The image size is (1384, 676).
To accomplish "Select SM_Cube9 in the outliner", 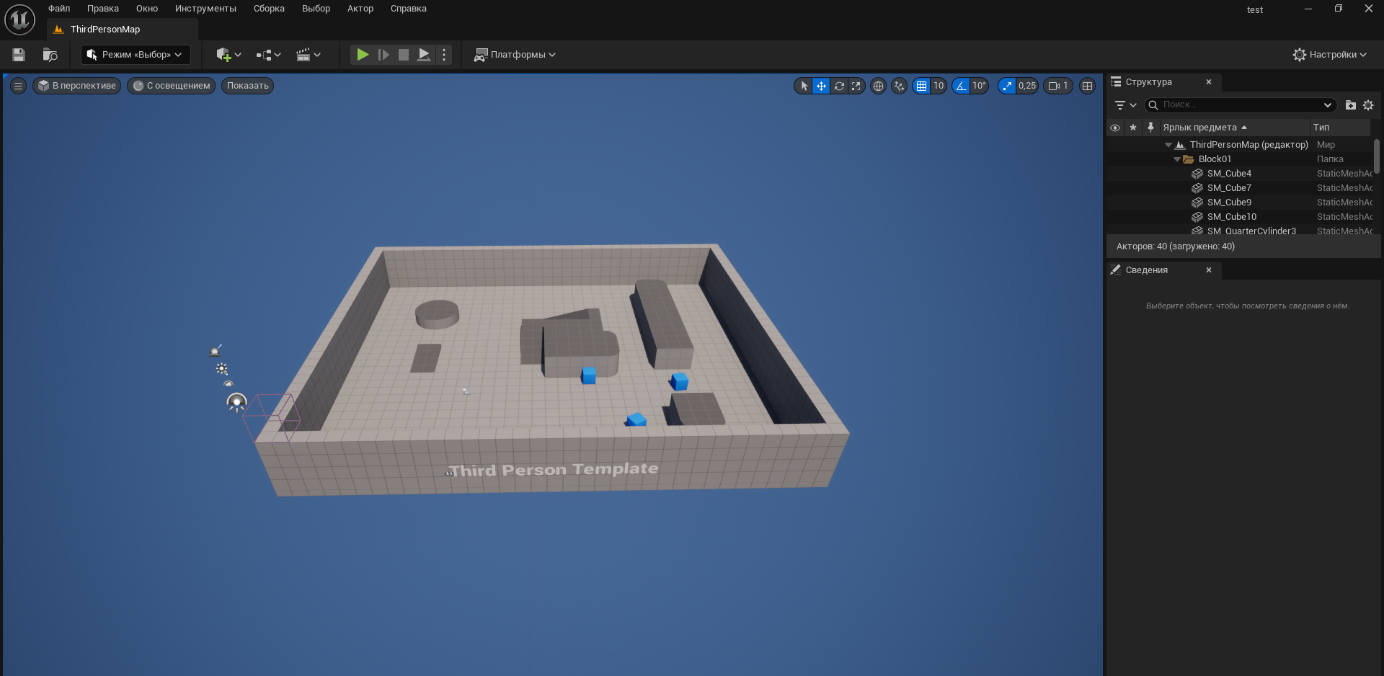I will [1229, 203].
